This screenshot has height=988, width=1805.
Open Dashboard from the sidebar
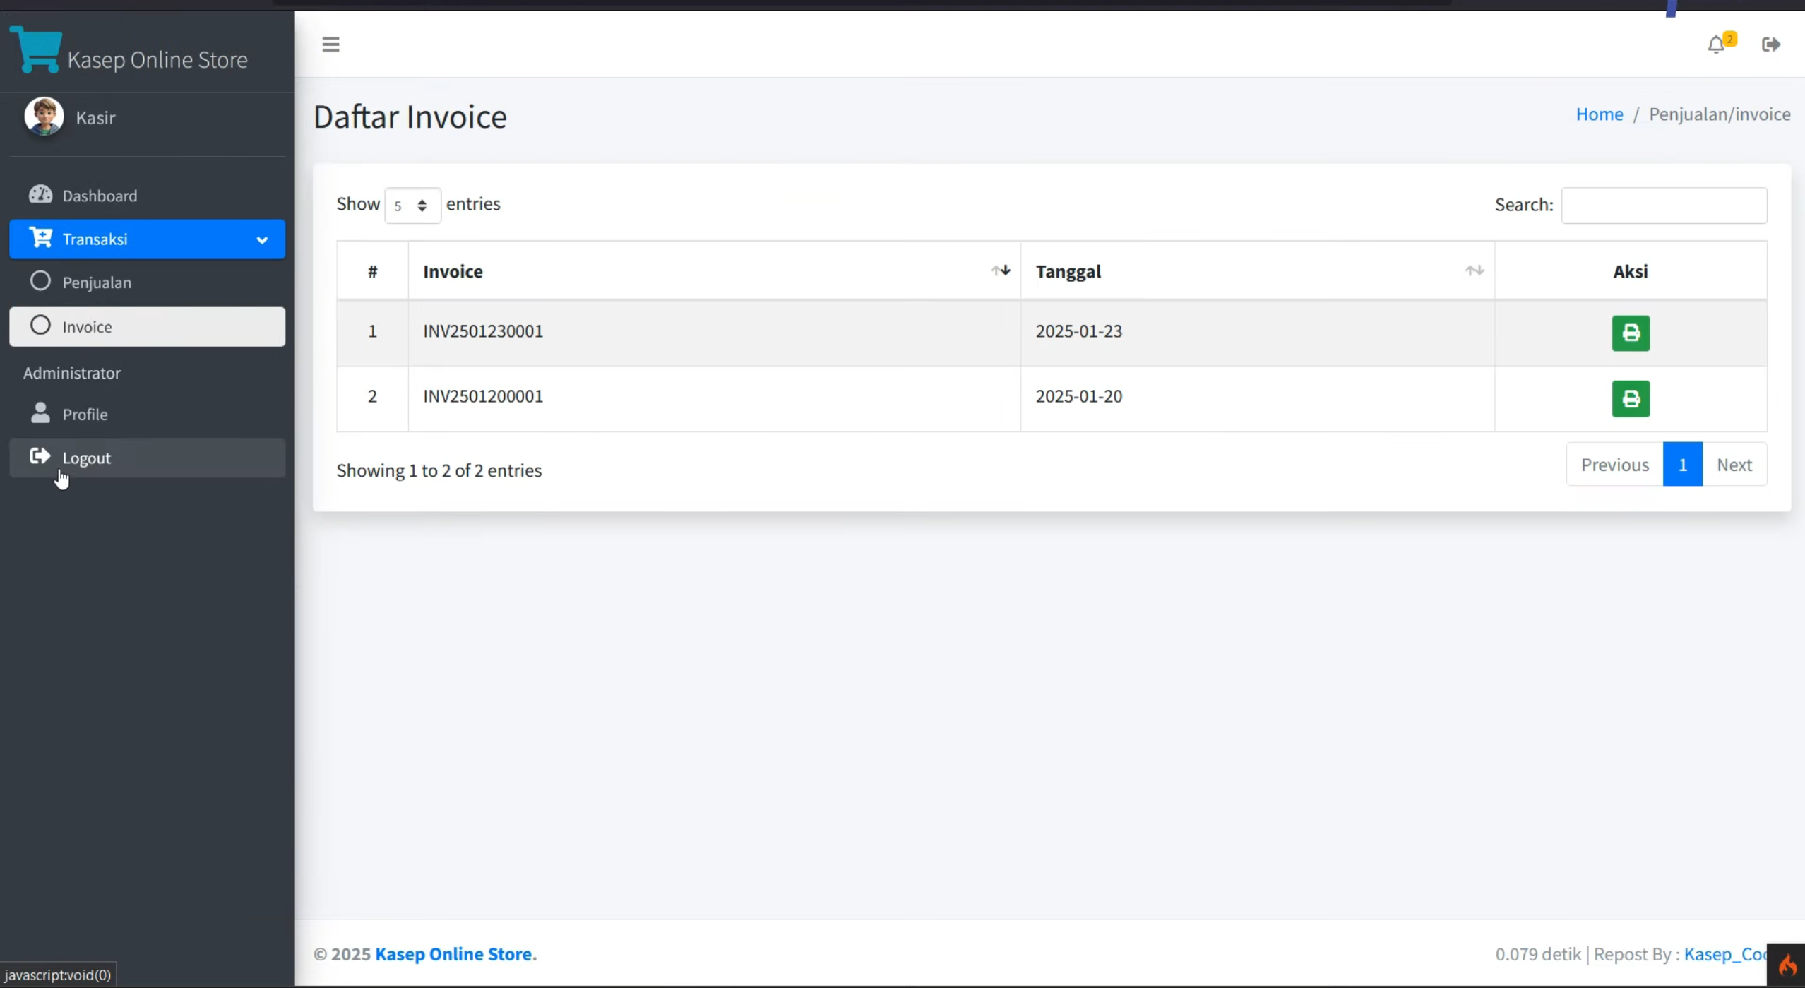click(x=148, y=196)
